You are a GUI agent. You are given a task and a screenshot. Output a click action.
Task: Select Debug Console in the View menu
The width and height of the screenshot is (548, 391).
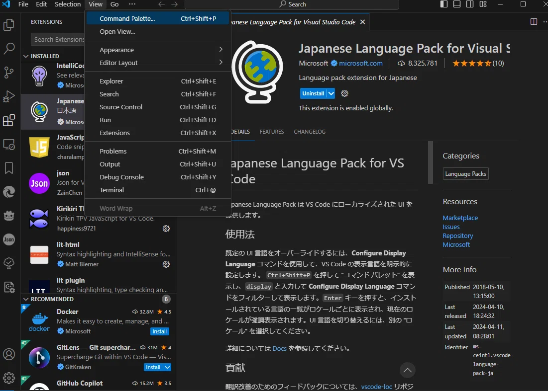(x=158, y=177)
